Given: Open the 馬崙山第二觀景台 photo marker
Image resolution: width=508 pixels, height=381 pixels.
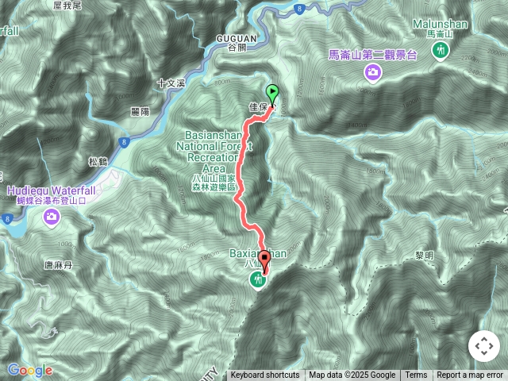Looking at the screenshot, I should [373, 72].
